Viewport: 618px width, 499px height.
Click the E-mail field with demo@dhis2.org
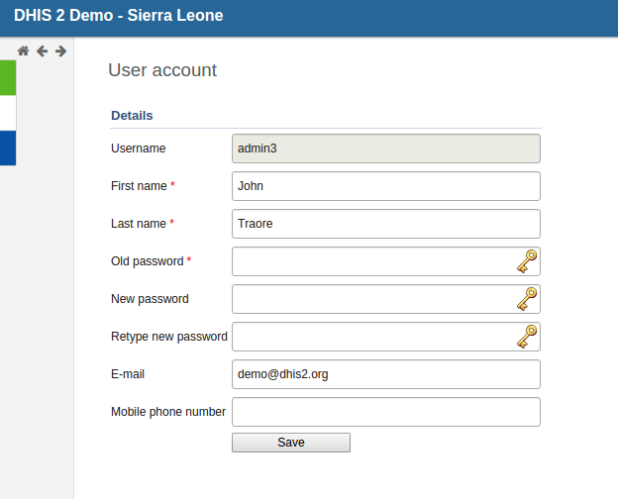pyautogui.click(x=385, y=374)
